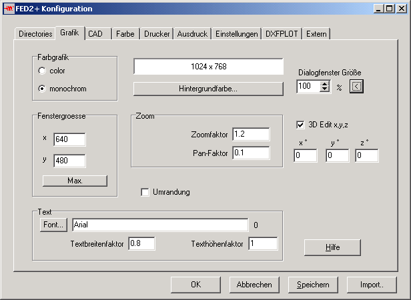Click the z° rotation input field
Viewport: 411px width, 300px height.
(367, 155)
